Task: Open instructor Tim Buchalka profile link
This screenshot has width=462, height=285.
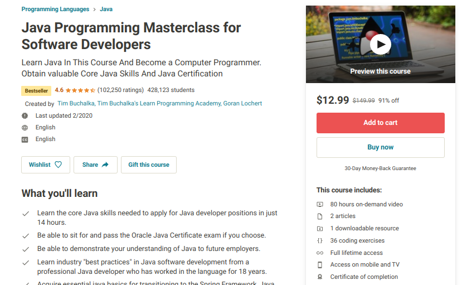Action: [76, 103]
